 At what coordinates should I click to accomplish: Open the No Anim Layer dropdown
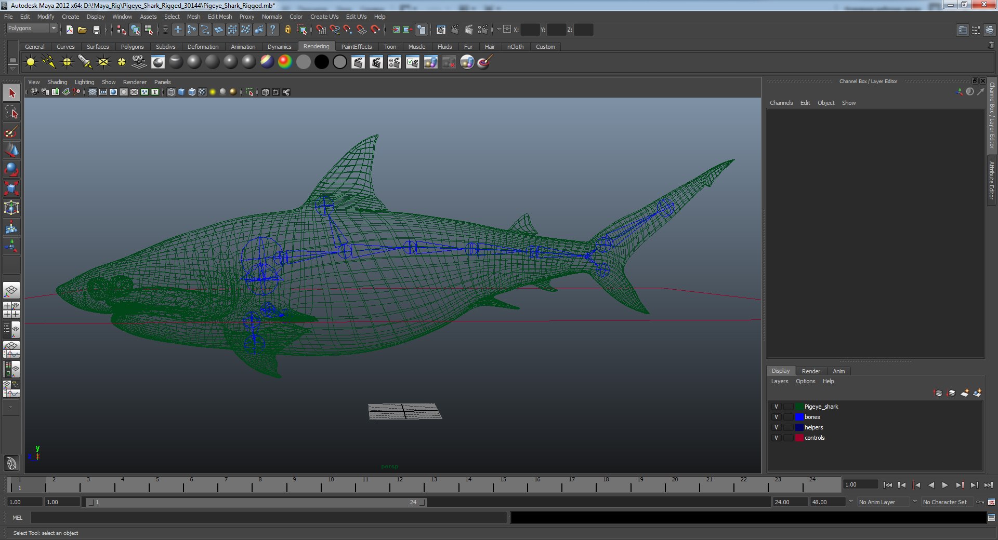pos(883,502)
